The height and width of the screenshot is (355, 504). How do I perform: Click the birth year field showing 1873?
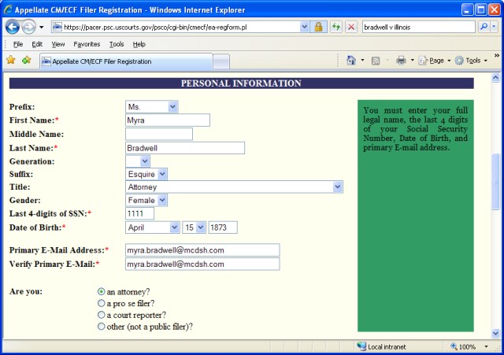(x=223, y=227)
